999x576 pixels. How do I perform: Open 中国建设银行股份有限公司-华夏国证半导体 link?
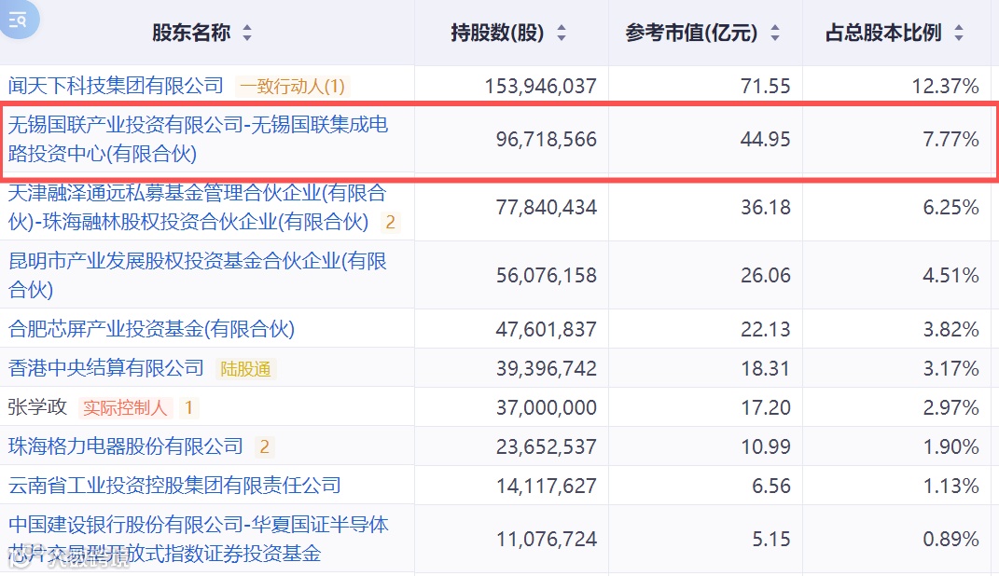198,539
